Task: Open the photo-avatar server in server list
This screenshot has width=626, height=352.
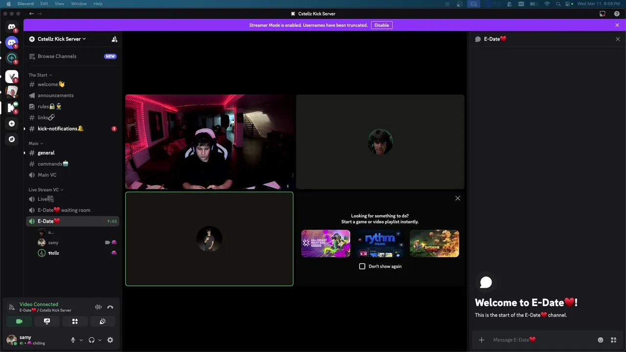Action: coord(12,92)
